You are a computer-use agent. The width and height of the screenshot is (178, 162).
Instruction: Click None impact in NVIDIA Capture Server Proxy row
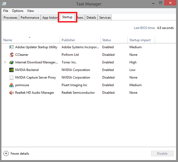(133, 77)
